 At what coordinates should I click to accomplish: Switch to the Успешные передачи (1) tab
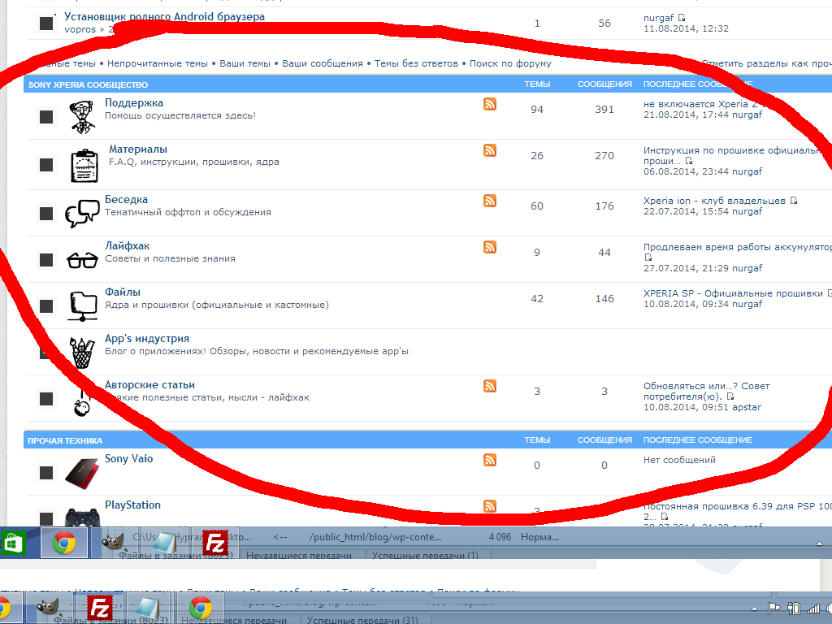(425, 556)
